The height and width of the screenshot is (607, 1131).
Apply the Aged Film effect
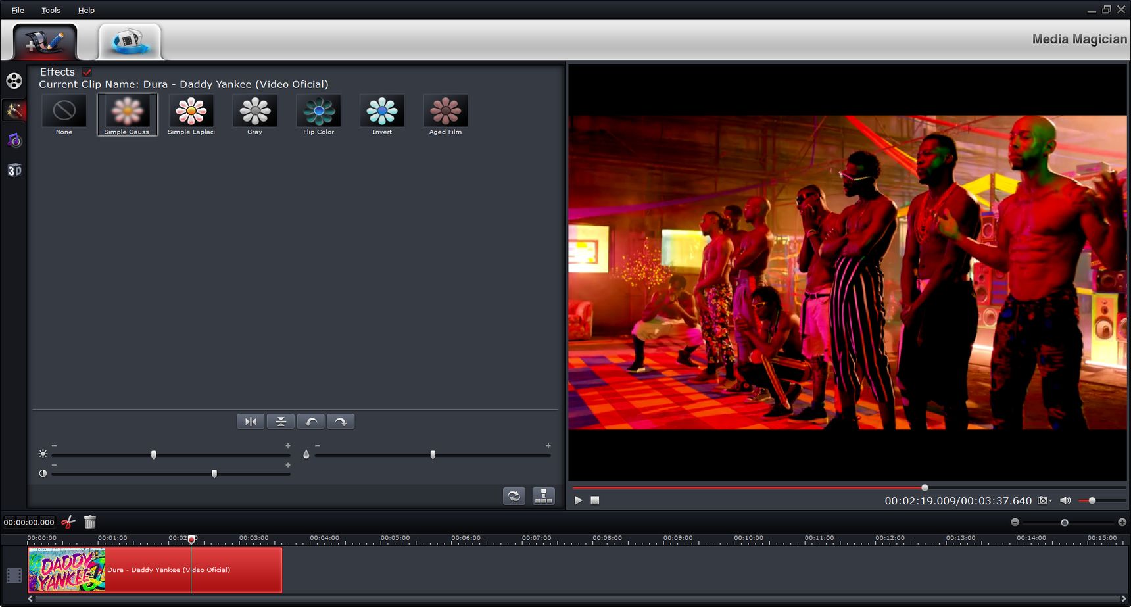coord(445,114)
